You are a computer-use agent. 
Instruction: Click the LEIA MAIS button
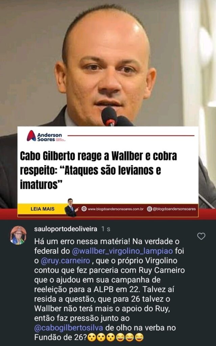click(x=42, y=209)
